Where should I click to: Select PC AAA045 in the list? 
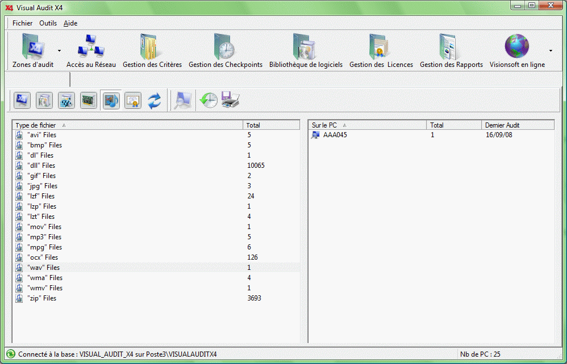[432, 135]
